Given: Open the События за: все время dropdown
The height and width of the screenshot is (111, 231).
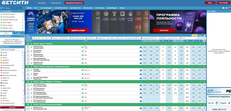Looking at the screenshot, I should 12,50.
